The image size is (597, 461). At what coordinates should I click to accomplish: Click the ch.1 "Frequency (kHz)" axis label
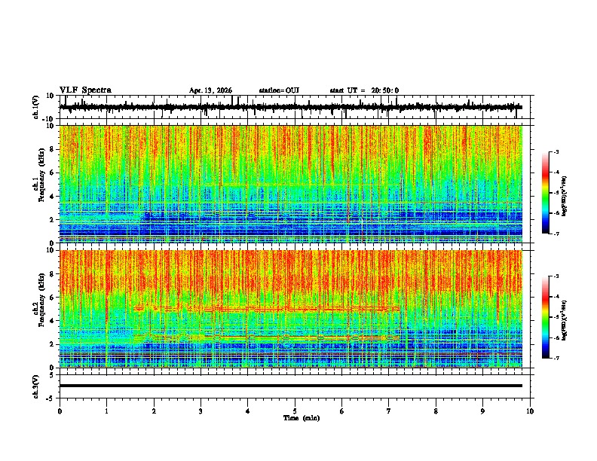coord(41,176)
